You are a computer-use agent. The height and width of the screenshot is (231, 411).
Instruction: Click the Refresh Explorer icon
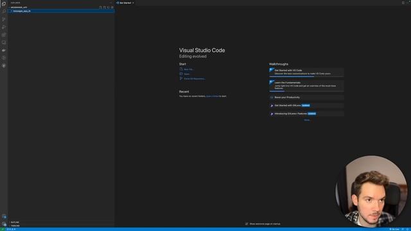click(x=109, y=7)
